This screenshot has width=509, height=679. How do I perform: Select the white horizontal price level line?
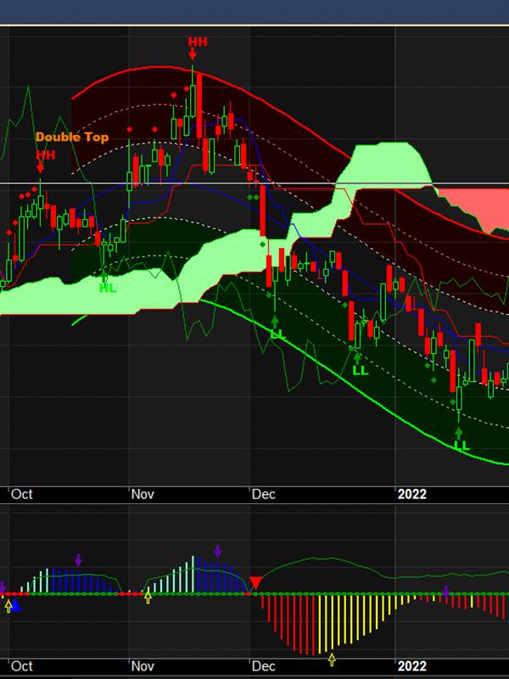pos(255,184)
